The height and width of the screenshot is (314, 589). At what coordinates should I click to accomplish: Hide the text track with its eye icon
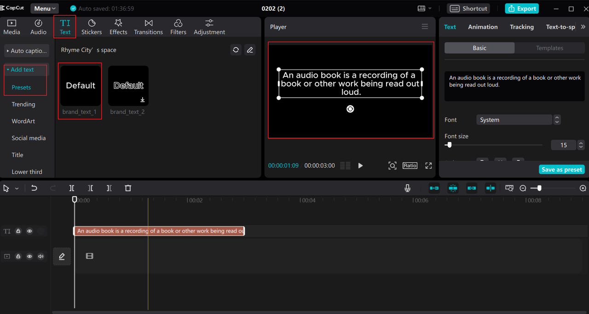point(29,231)
